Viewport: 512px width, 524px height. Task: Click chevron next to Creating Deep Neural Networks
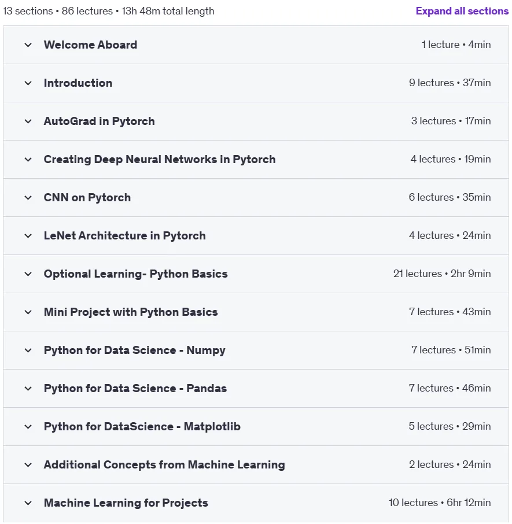28,160
